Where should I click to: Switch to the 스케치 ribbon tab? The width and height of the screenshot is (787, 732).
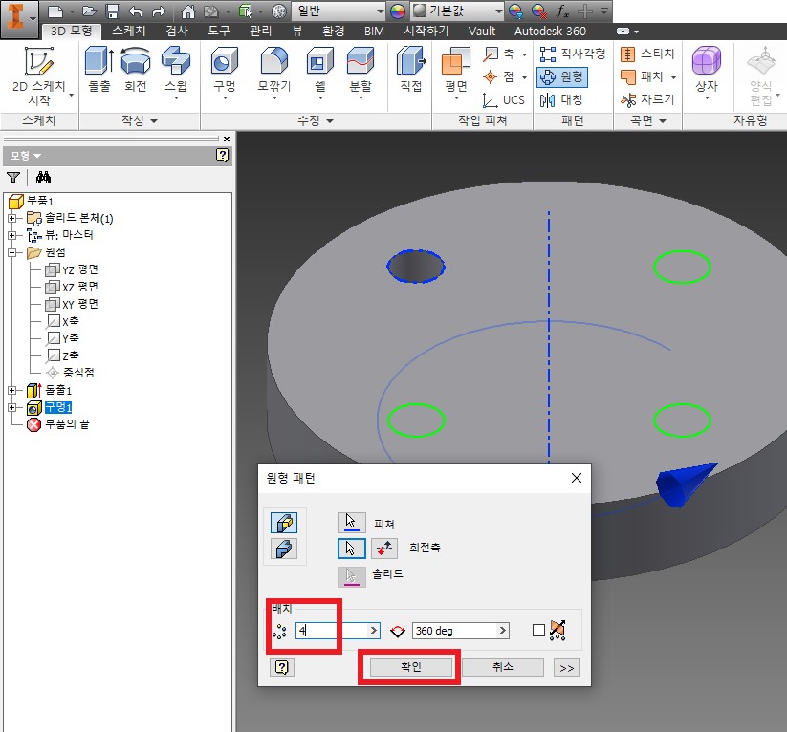click(129, 32)
